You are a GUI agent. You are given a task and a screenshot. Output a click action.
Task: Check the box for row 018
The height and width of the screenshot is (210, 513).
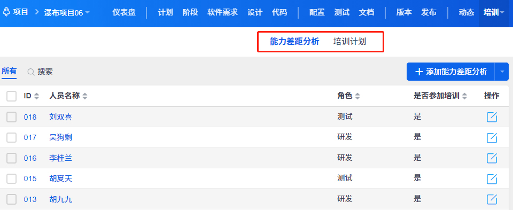[11, 117]
